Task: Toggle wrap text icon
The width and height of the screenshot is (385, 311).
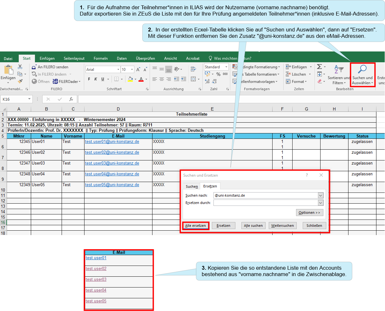Action: pyautogui.click(x=193, y=69)
